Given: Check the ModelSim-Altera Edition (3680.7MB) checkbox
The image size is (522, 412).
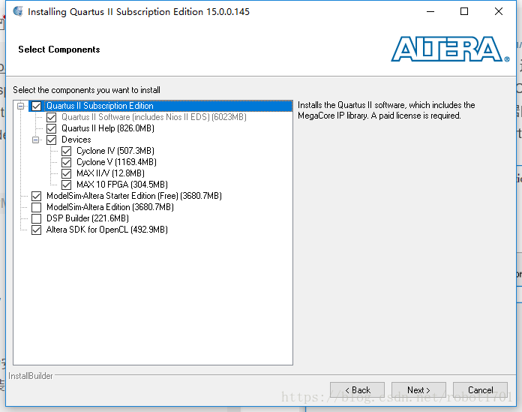Looking at the screenshot, I should pyautogui.click(x=36, y=207).
